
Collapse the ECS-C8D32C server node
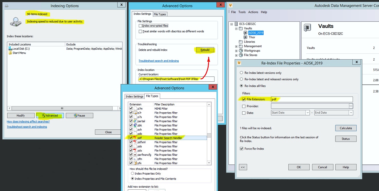pos(232,24)
